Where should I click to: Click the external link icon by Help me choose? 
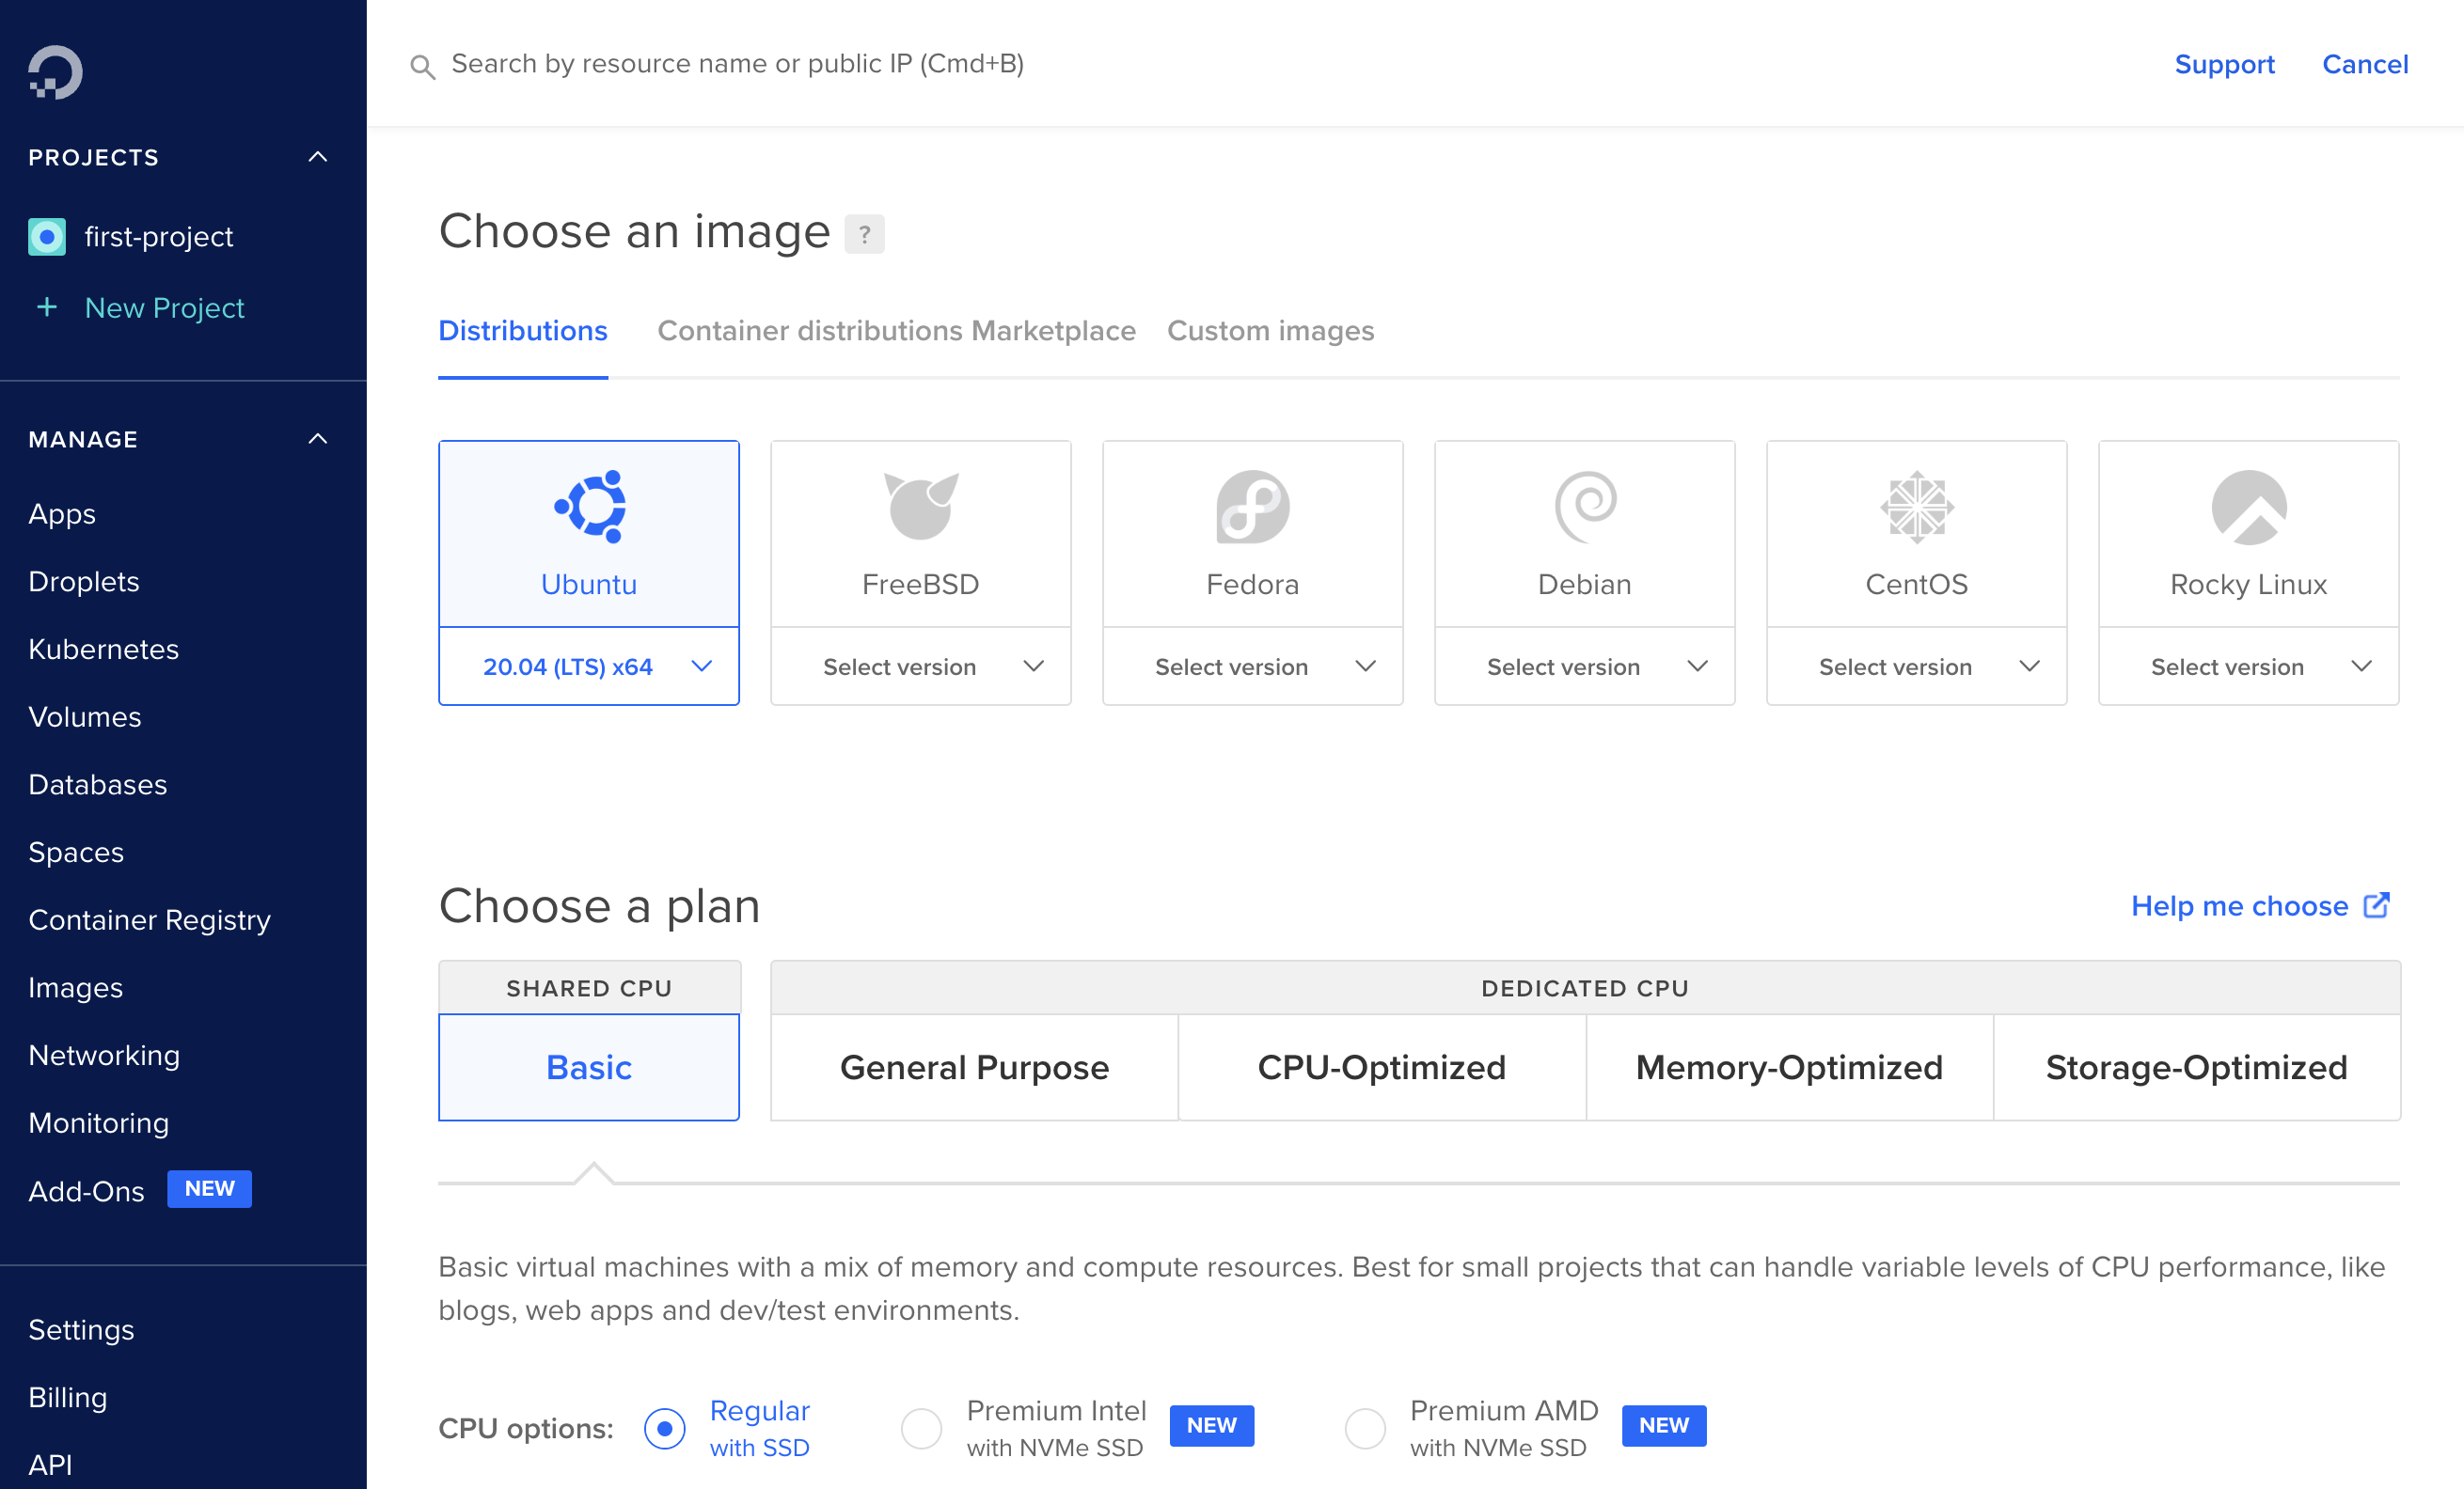click(2377, 905)
